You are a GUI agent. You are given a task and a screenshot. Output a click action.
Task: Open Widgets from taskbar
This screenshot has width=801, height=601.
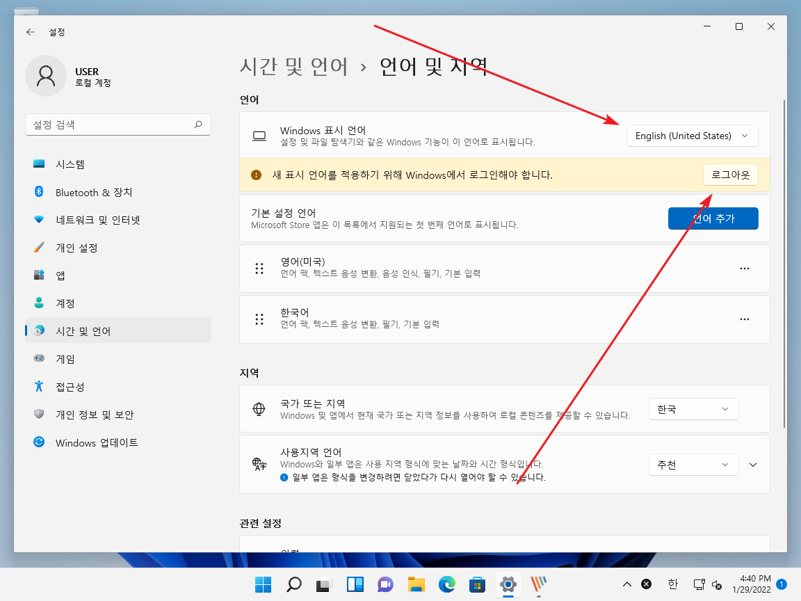point(355,584)
